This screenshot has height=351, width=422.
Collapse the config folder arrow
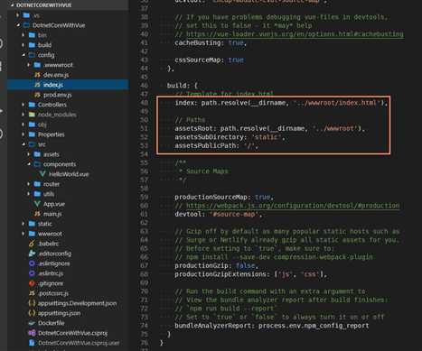click(23, 55)
